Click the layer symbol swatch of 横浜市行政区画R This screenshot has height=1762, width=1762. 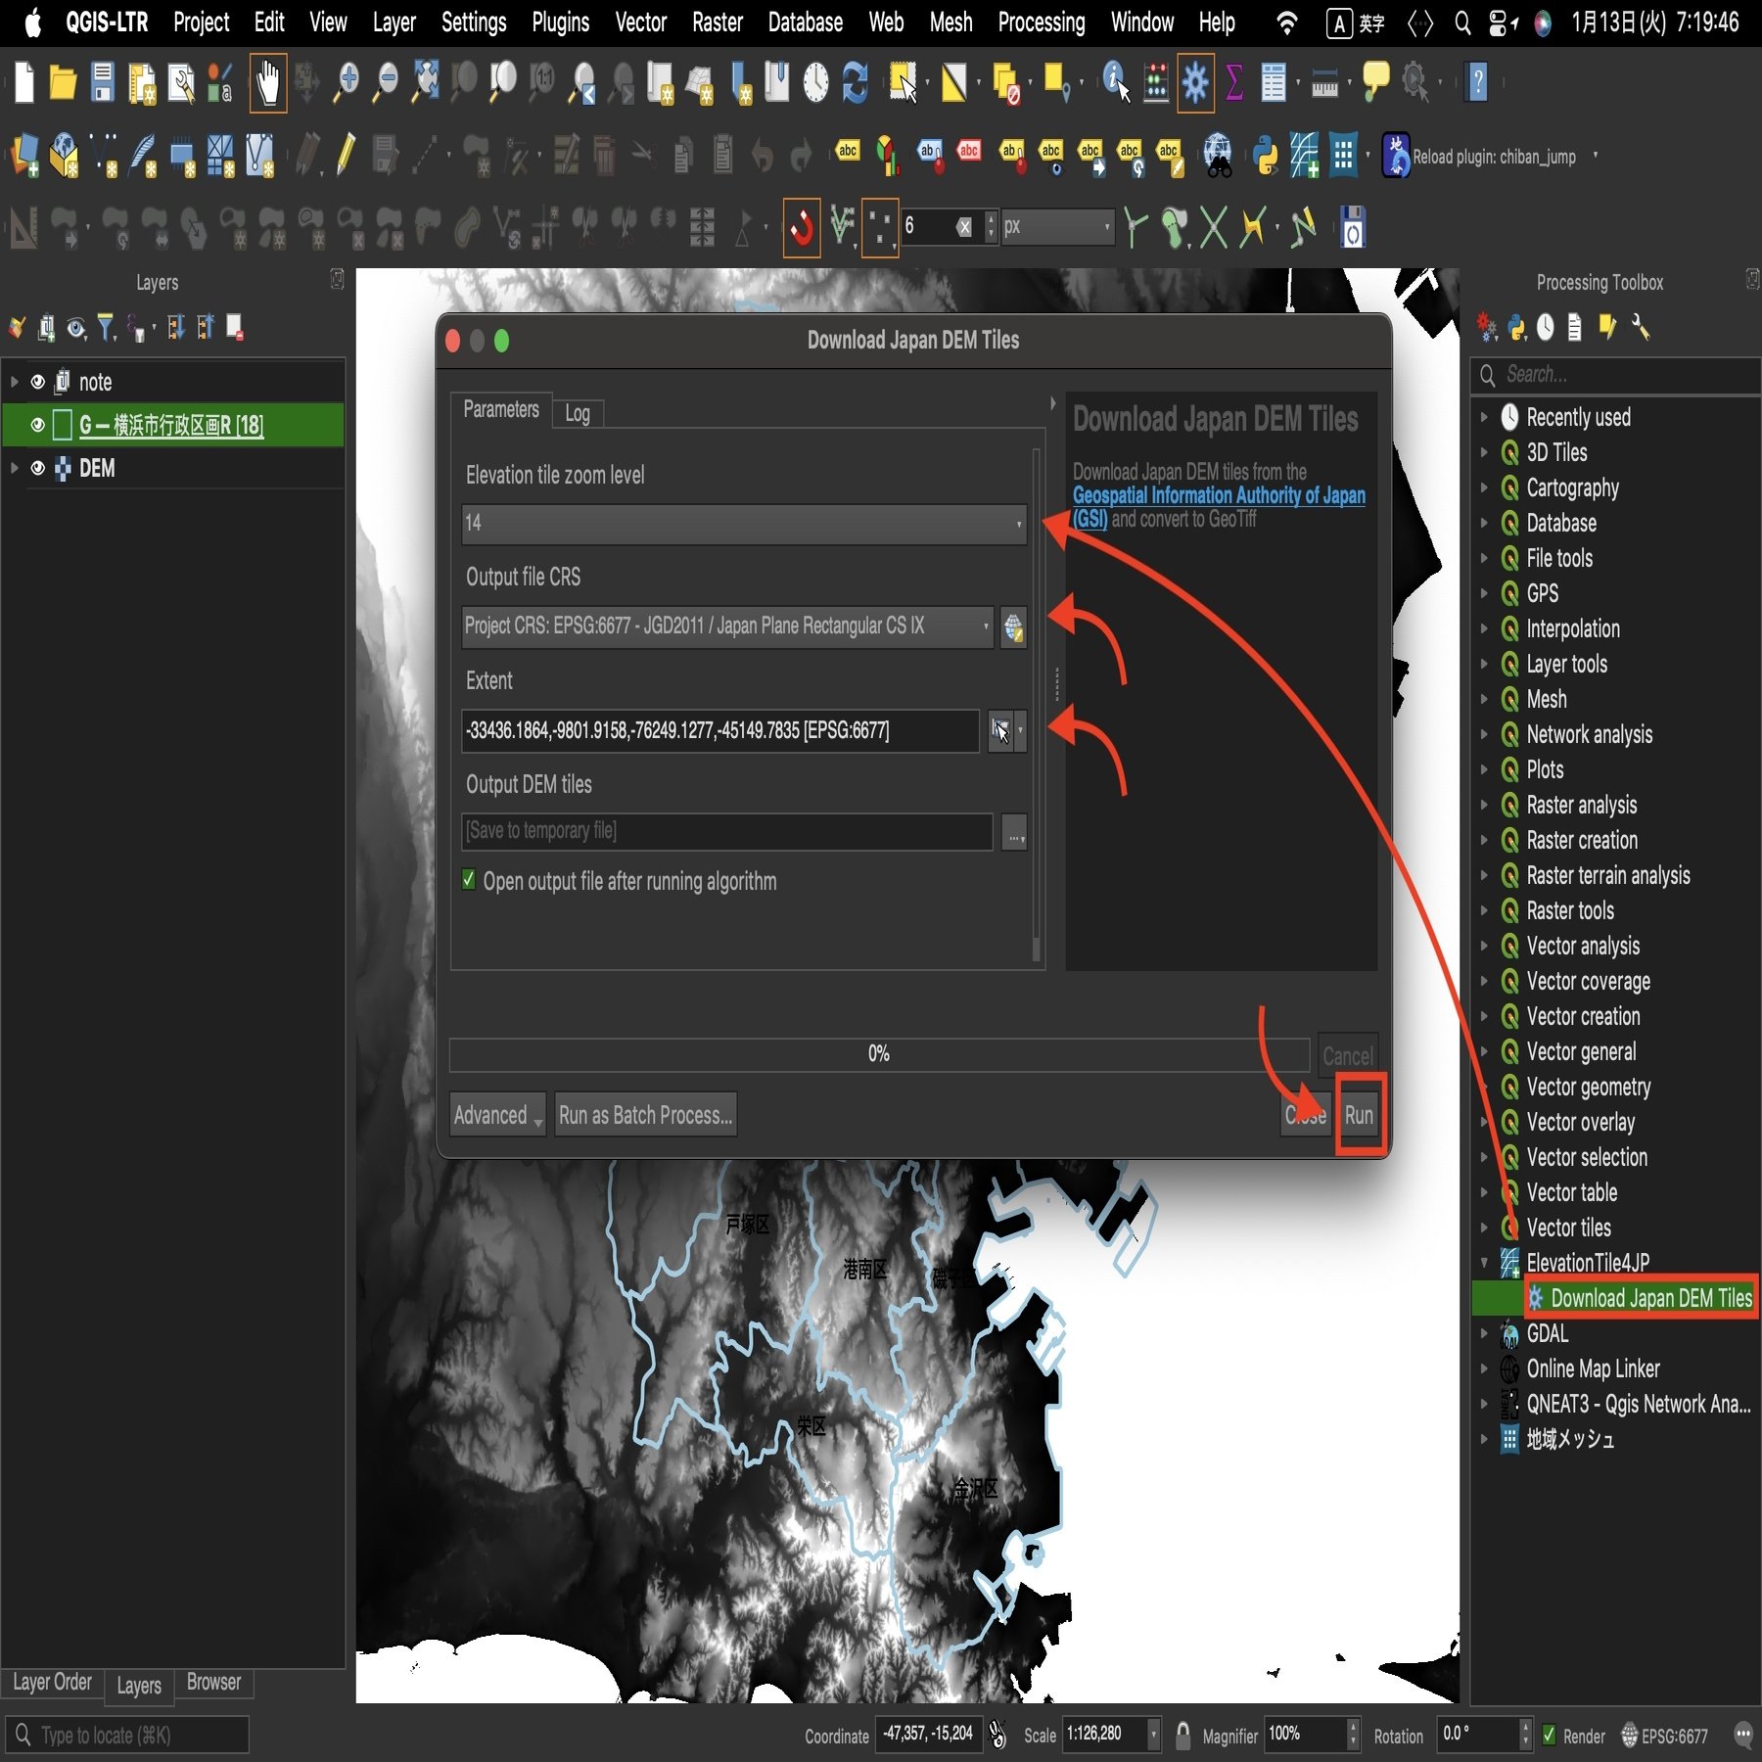(63, 425)
